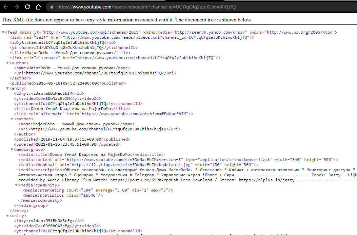This screenshot has width=357, height=235.
Task: Collapse the root feed element
Action: [x=3, y=32]
